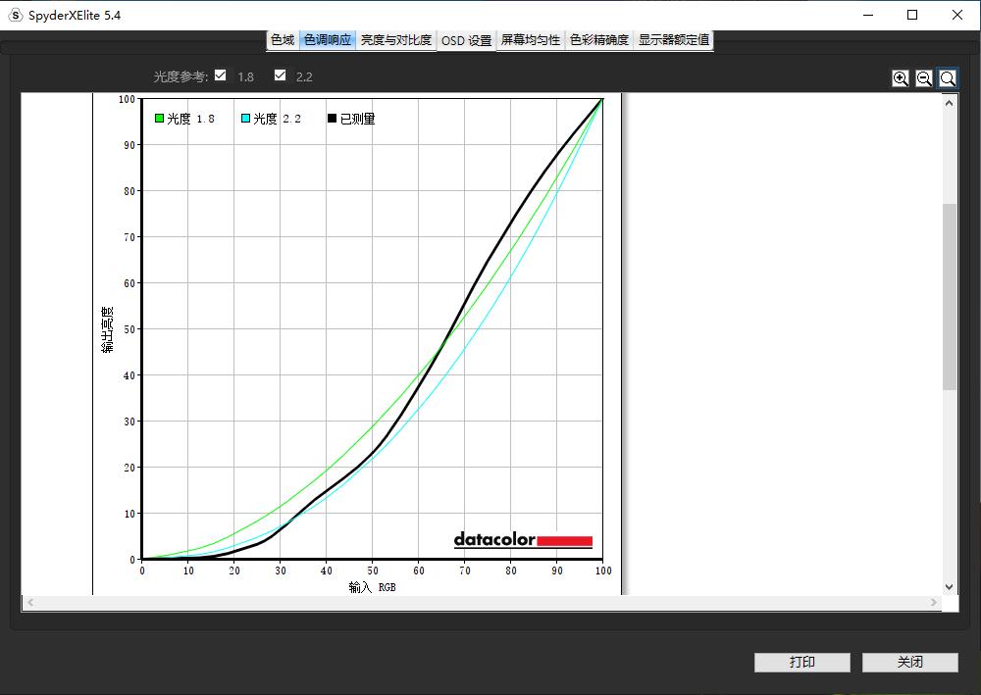Click the zoom in magnifier icon

[x=901, y=78]
